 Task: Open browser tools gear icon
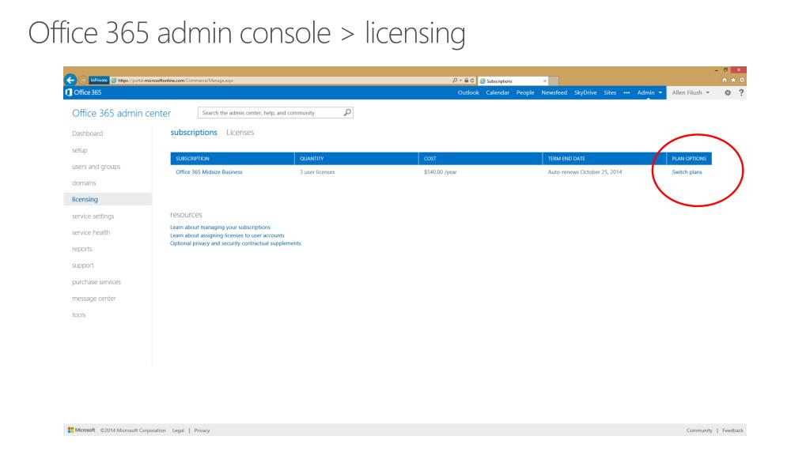742,81
